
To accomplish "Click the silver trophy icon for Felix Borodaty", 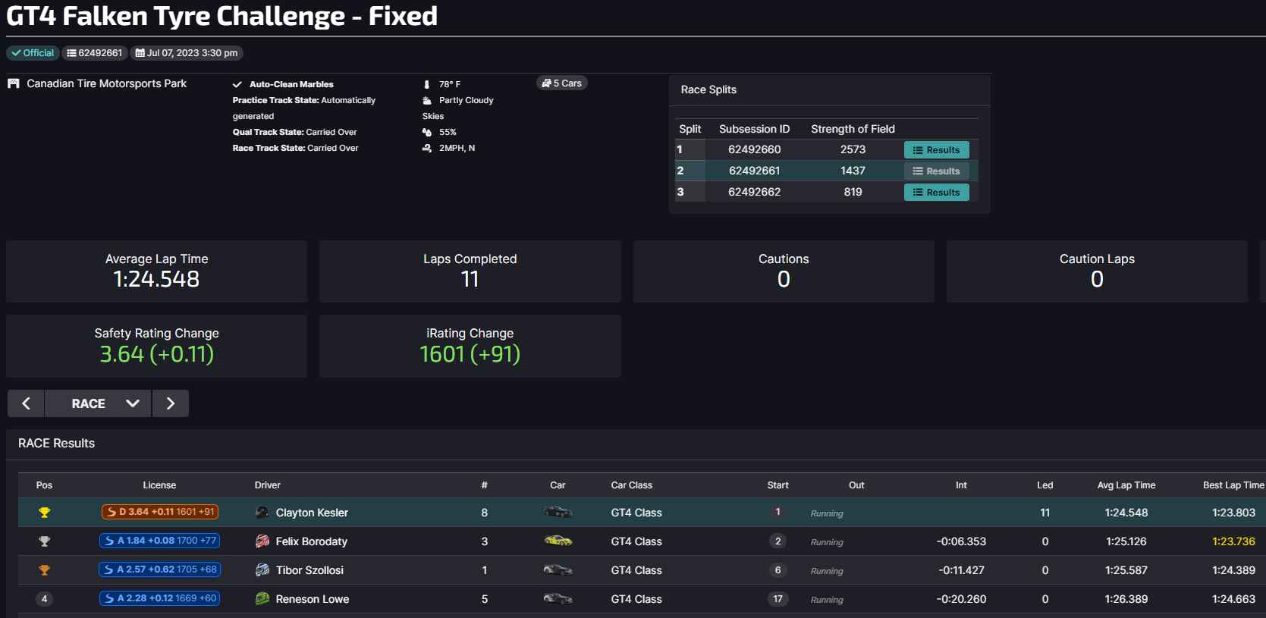I will [x=45, y=541].
